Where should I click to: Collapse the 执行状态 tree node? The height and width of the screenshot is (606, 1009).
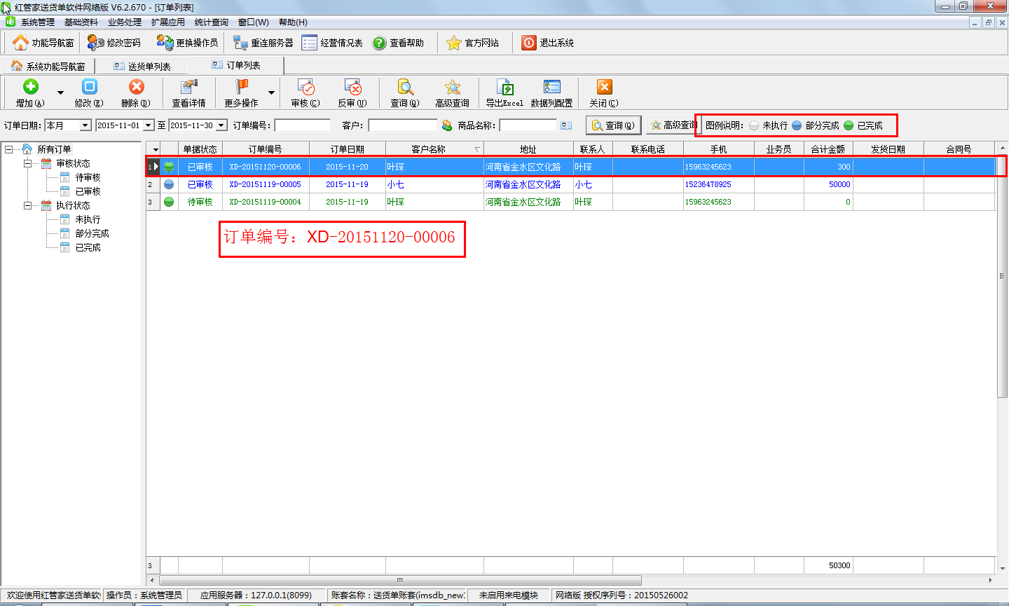pos(28,205)
